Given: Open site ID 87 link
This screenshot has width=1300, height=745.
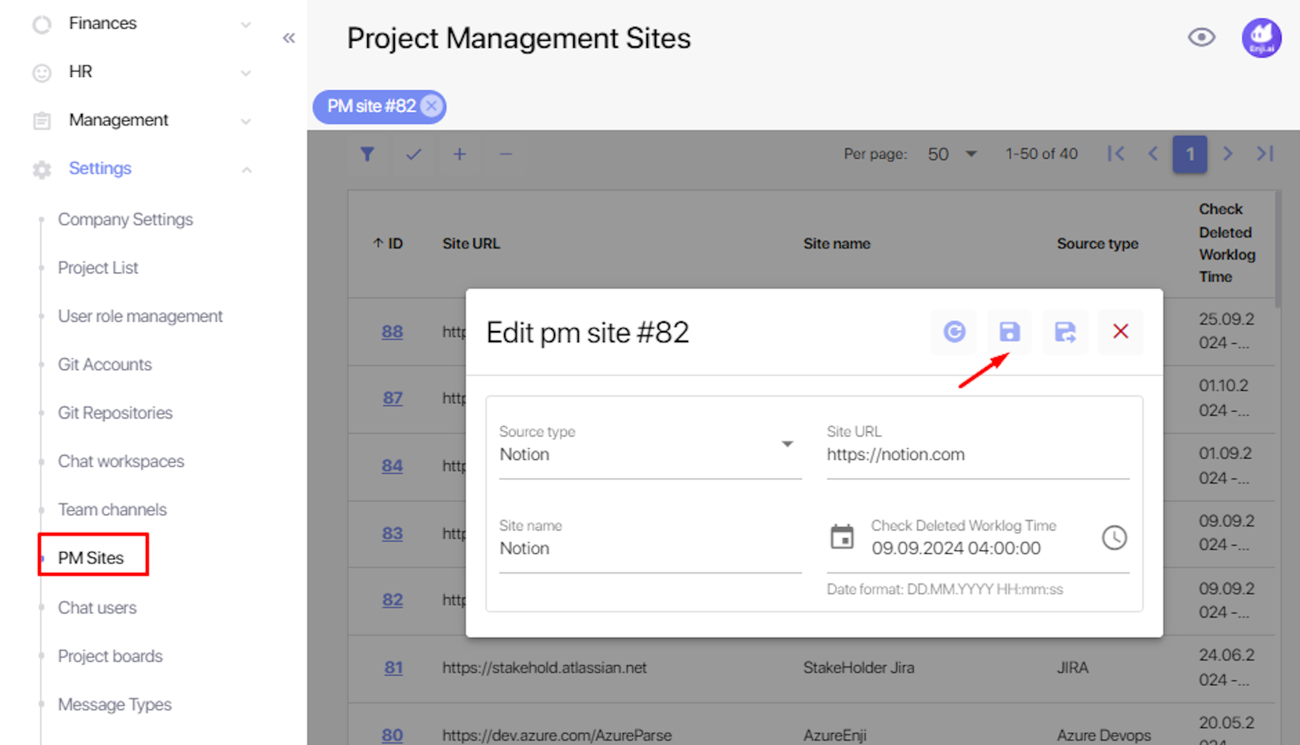Looking at the screenshot, I should (x=392, y=398).
